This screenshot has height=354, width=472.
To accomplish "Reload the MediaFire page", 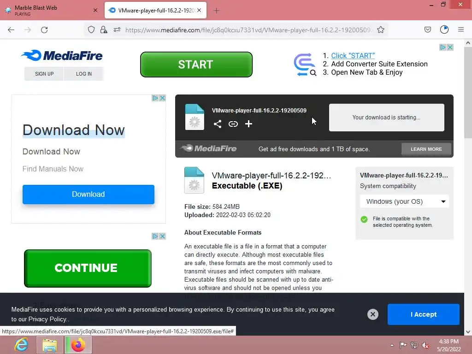I will 44,30.
